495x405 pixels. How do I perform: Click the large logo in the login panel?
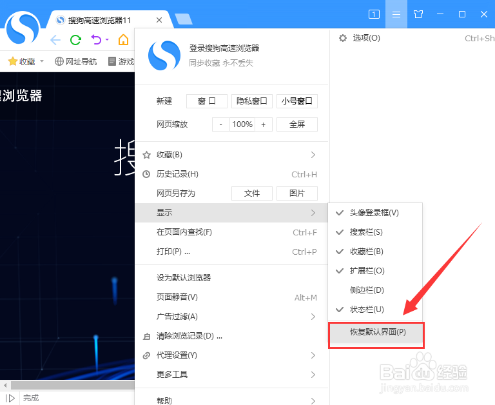click(x=164, y=55)
